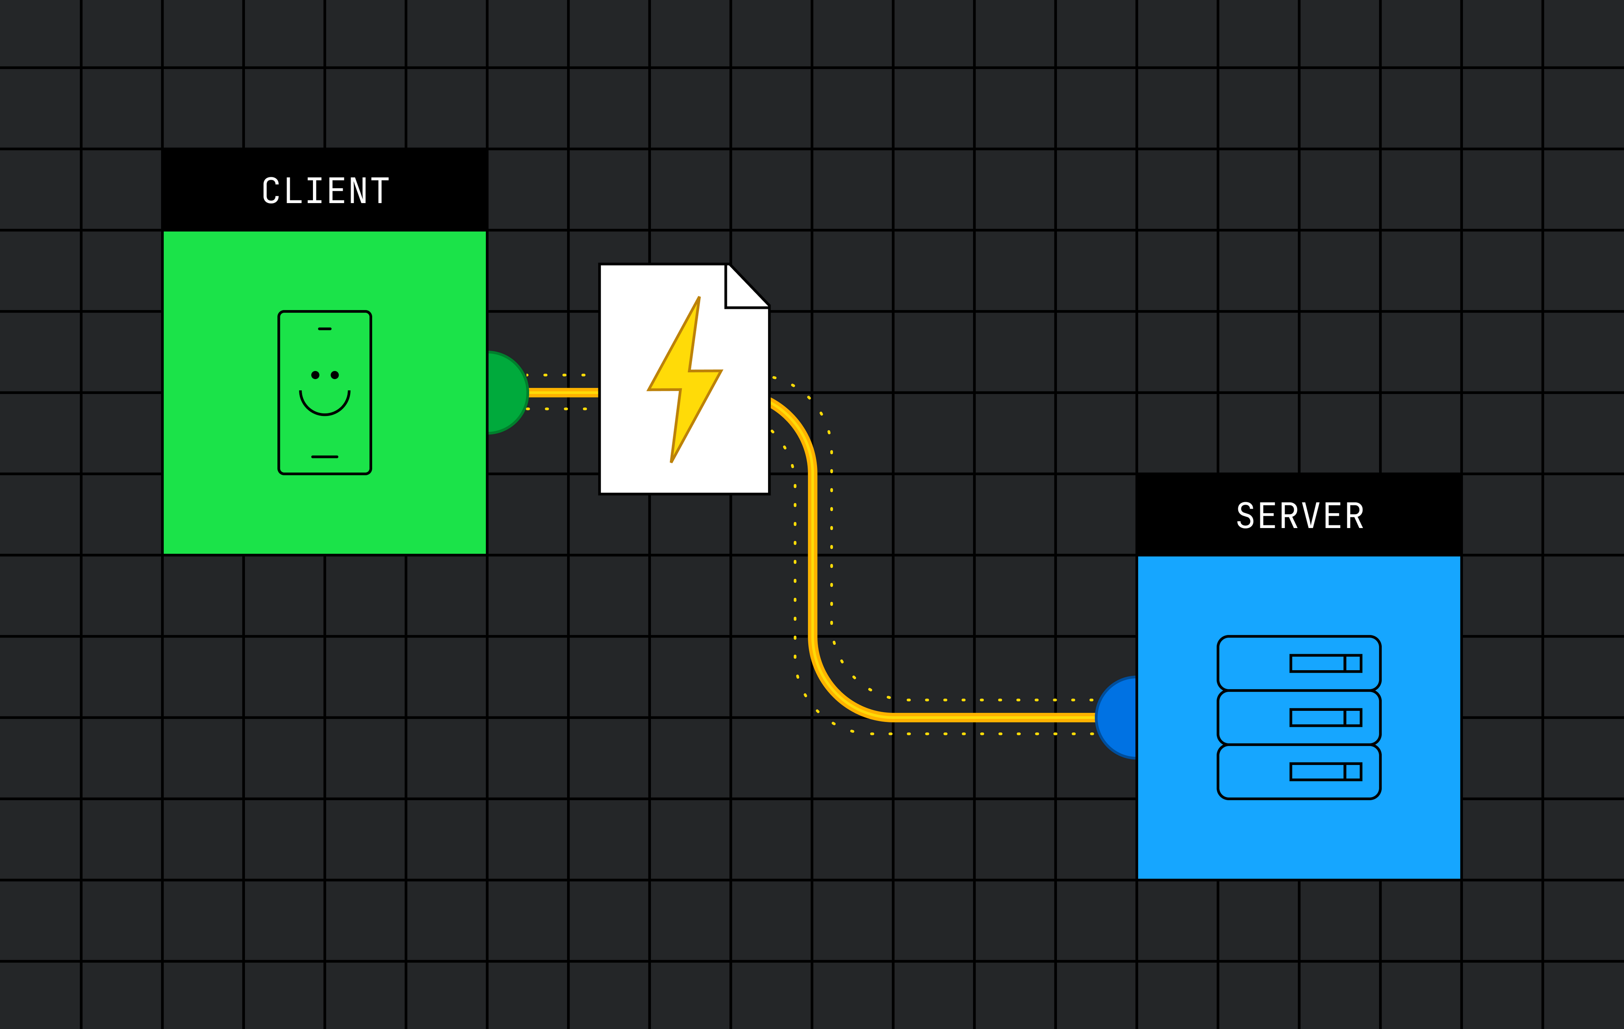Click the smiling phone icon

click(324, 392)
